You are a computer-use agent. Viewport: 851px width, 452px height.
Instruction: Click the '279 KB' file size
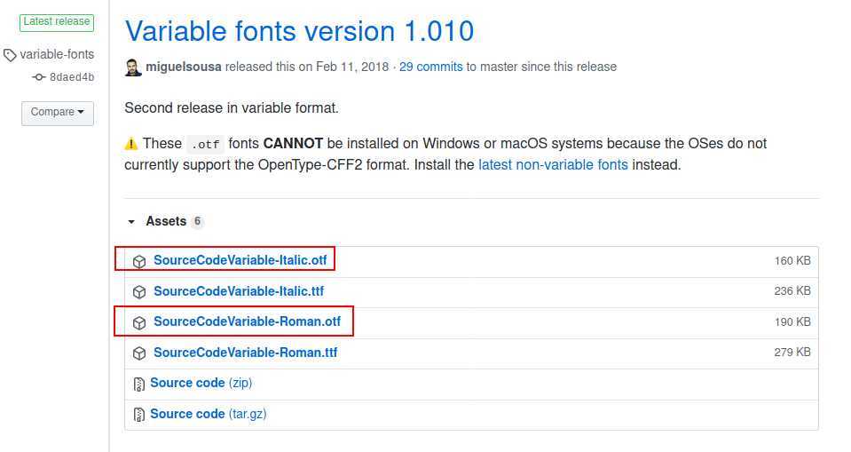pyautogui.click(x=792, y=353)
